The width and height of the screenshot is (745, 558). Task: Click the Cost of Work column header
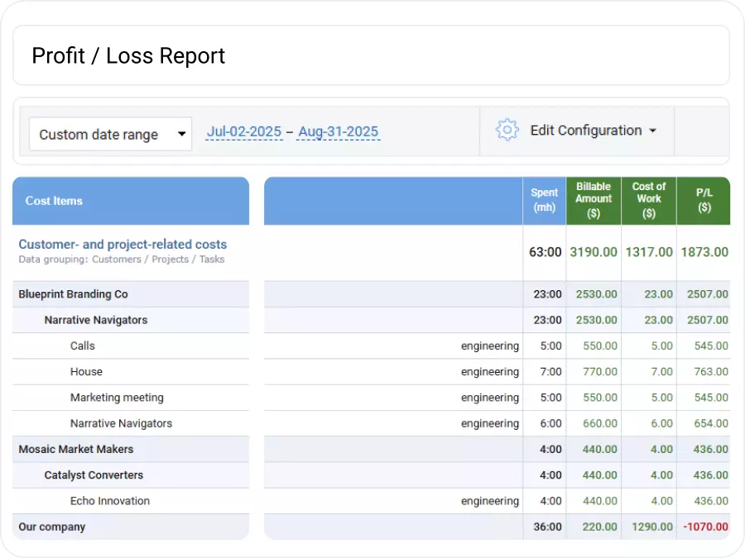pos(648,200)
